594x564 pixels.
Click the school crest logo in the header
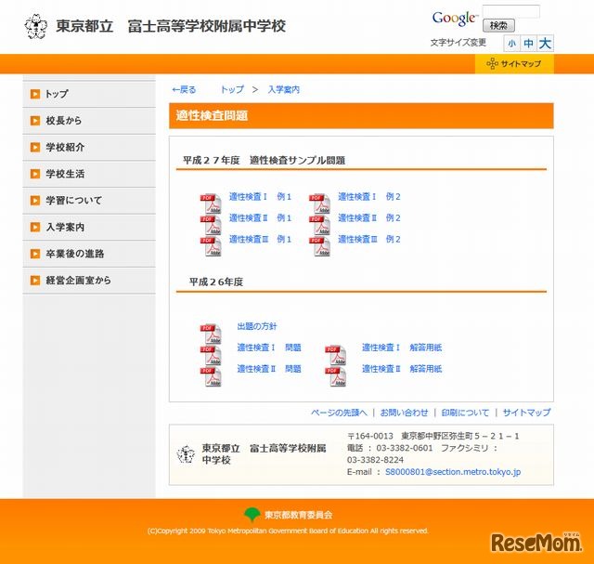point(35,26)
